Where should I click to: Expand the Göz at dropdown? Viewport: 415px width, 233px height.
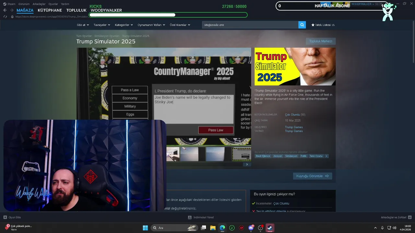(x=83, y=25)
